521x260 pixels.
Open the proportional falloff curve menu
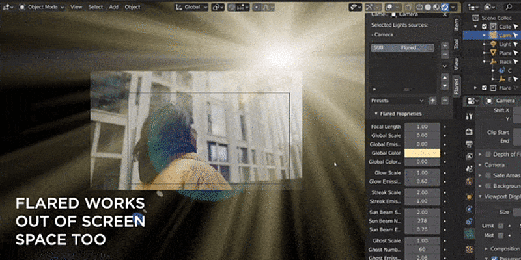(x=268, y=7)
